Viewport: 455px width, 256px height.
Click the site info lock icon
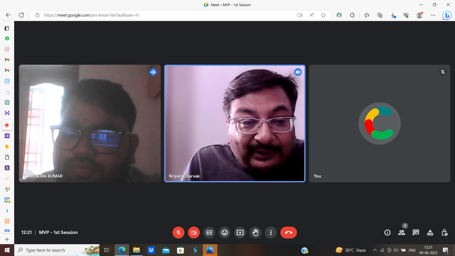point(37,15)
